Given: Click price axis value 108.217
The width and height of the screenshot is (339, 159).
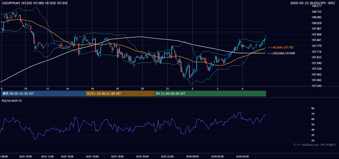Looking at the screenshot, I should click(316, 6).
